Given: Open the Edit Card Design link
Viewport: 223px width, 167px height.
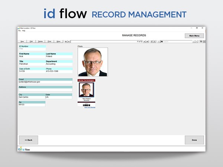Looking at the screenshot, I should click(x=90, y=107).
